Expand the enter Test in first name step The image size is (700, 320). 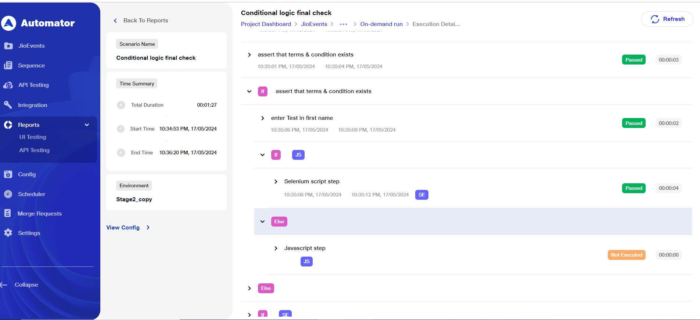[x=263, y=118]
